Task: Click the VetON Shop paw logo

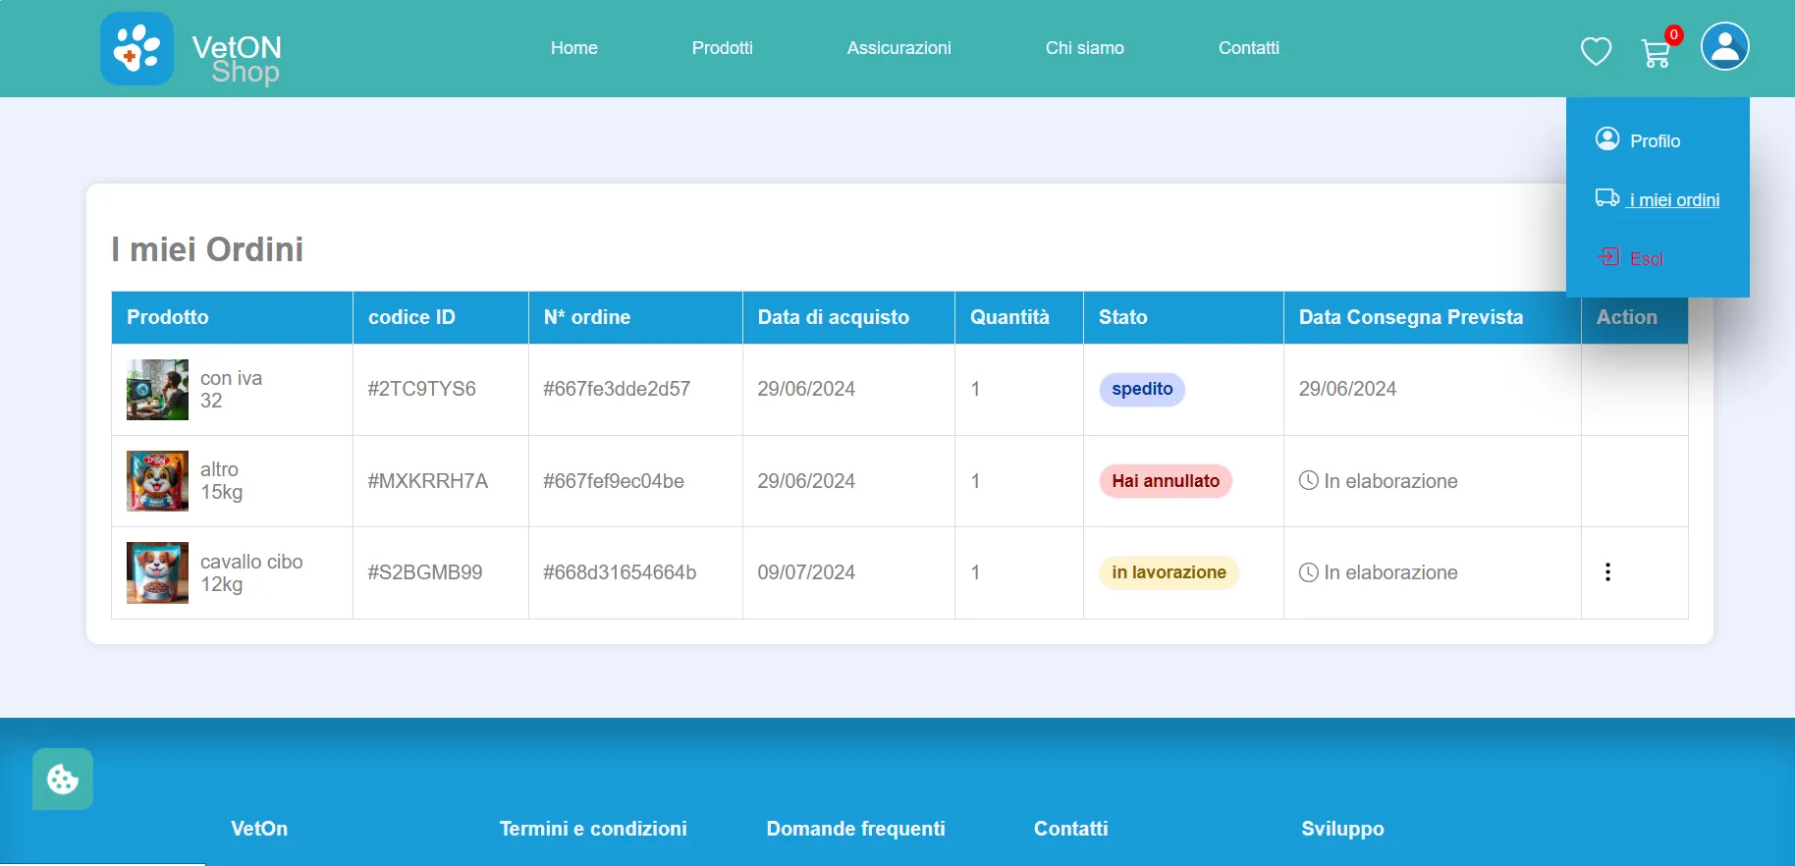Action: click(137, 48)
